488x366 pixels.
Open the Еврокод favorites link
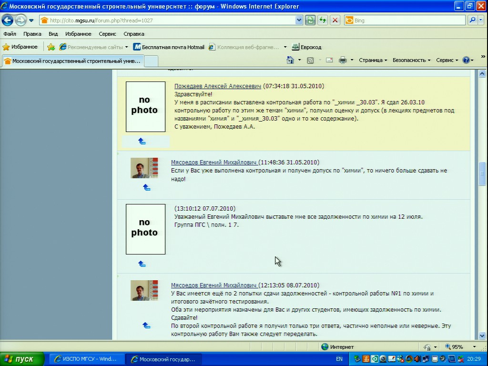tap(306, 47)
